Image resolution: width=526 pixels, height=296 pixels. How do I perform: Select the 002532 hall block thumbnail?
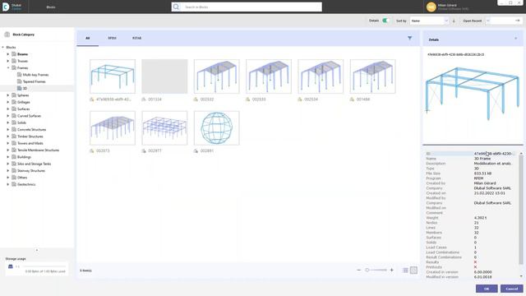coord(216,76)
